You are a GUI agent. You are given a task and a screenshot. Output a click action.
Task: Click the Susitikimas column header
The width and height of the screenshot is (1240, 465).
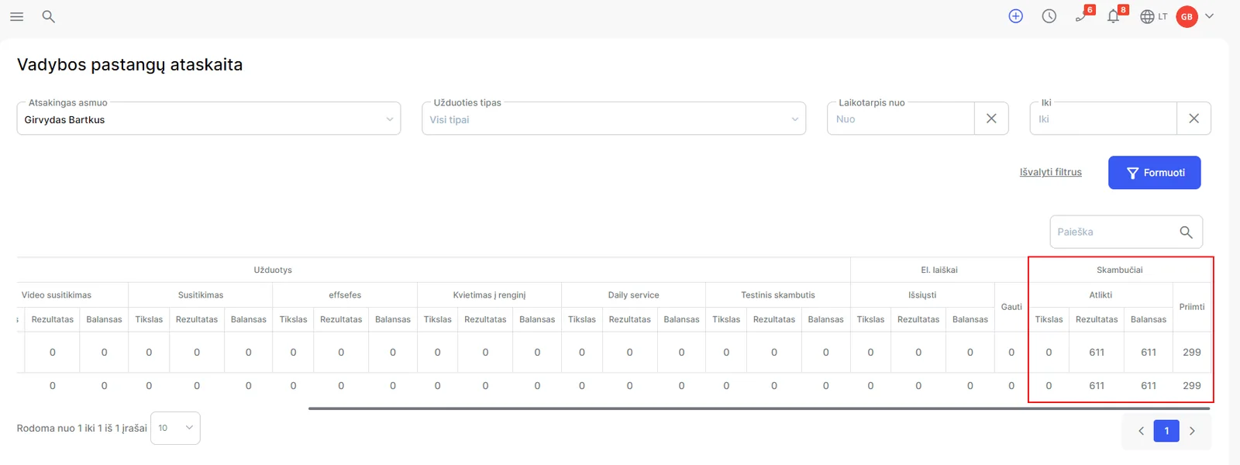pos(201,295)
